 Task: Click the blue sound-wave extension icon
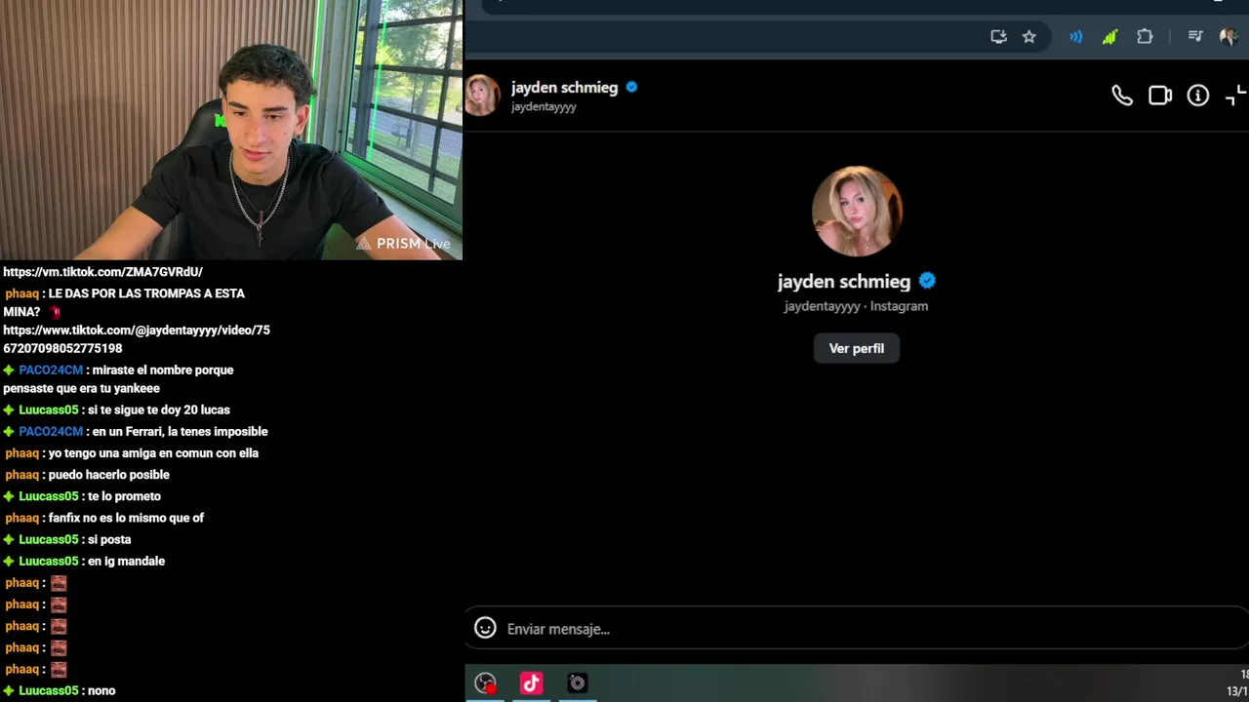coord(1075,36)
